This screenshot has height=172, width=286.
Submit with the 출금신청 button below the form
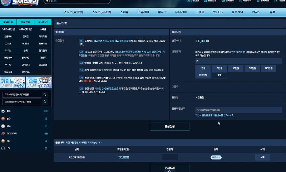[x=169, y=126]
